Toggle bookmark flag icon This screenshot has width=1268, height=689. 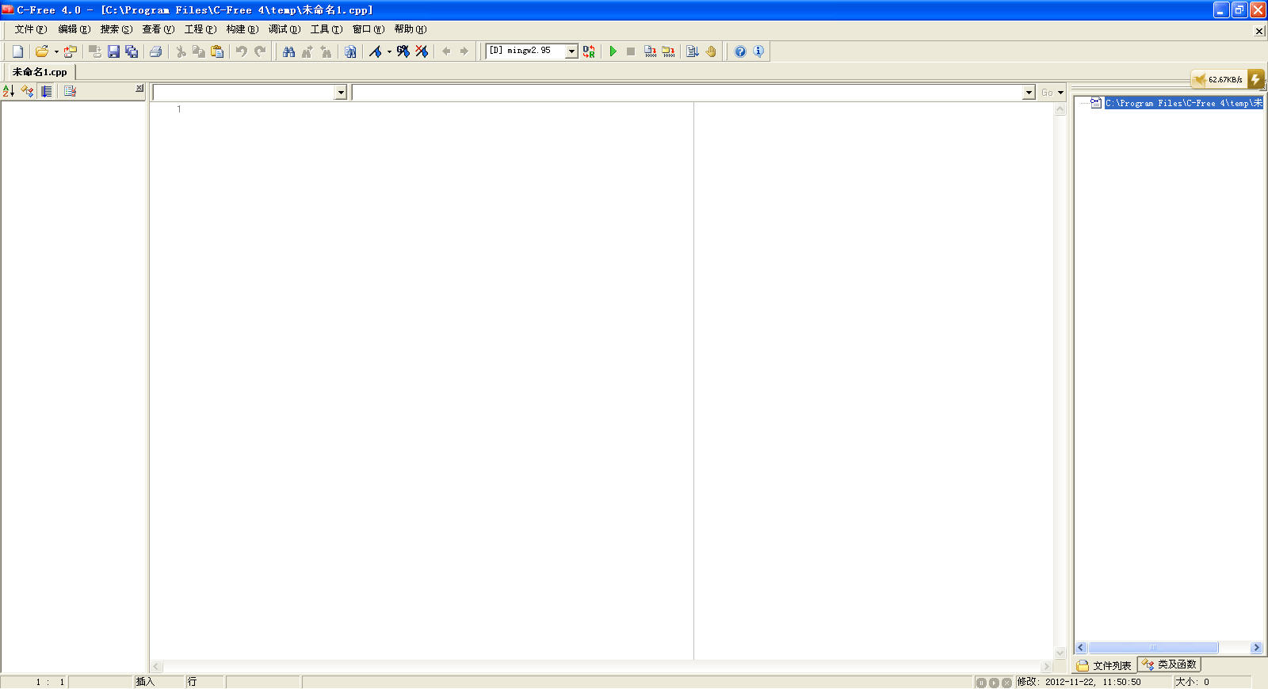click(376, 51)
